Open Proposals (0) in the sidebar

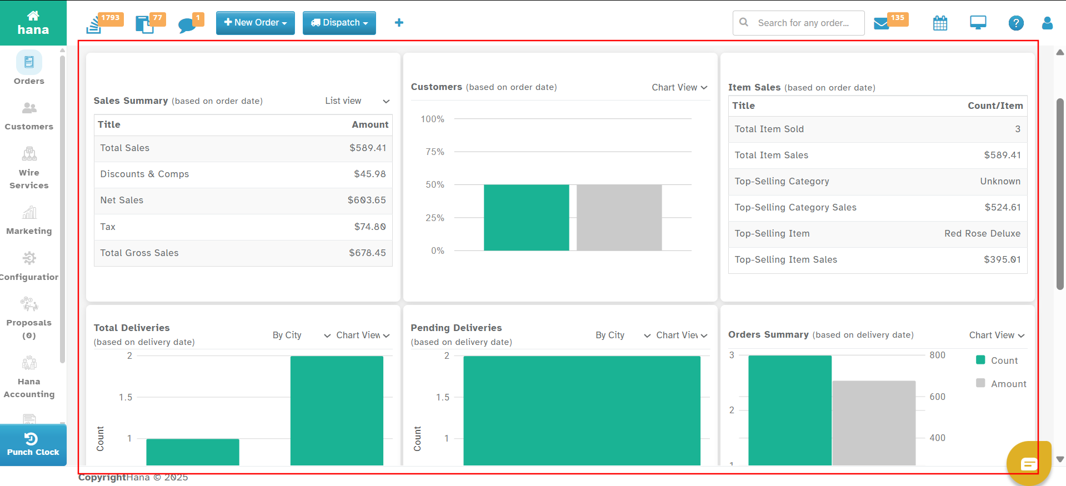coord(29,319)
